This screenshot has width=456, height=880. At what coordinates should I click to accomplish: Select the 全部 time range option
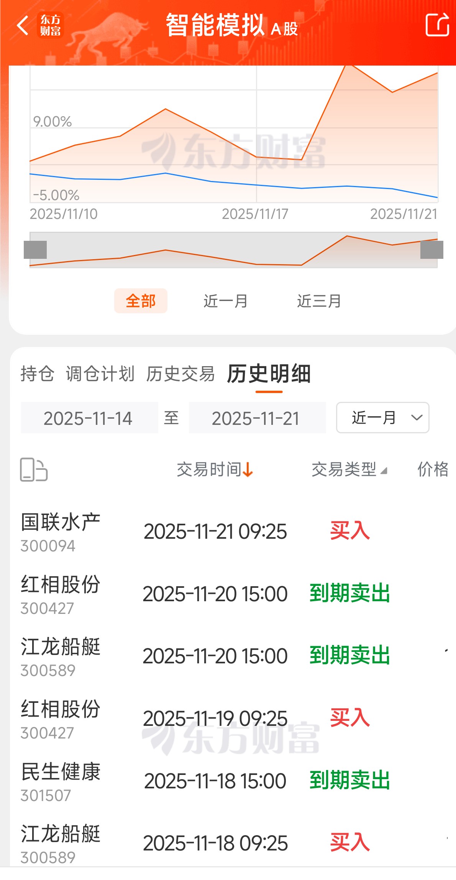pyautogui.click(x=141, y=301)
